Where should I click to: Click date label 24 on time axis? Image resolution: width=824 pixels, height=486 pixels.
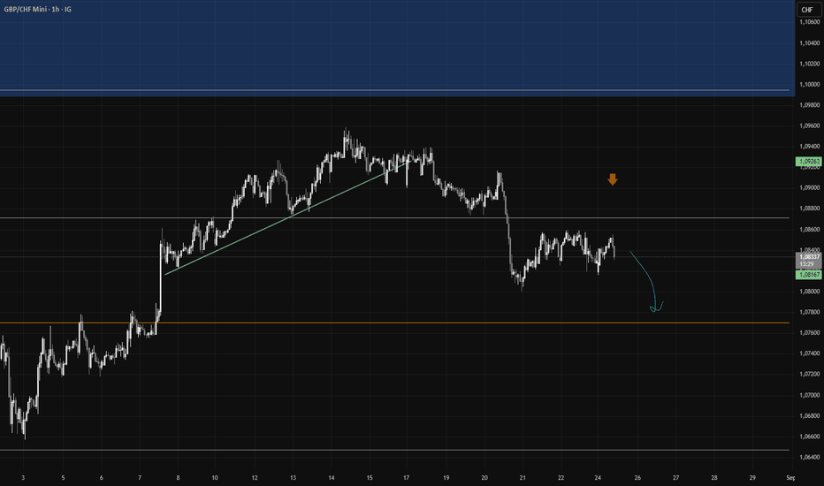(598, 477)
